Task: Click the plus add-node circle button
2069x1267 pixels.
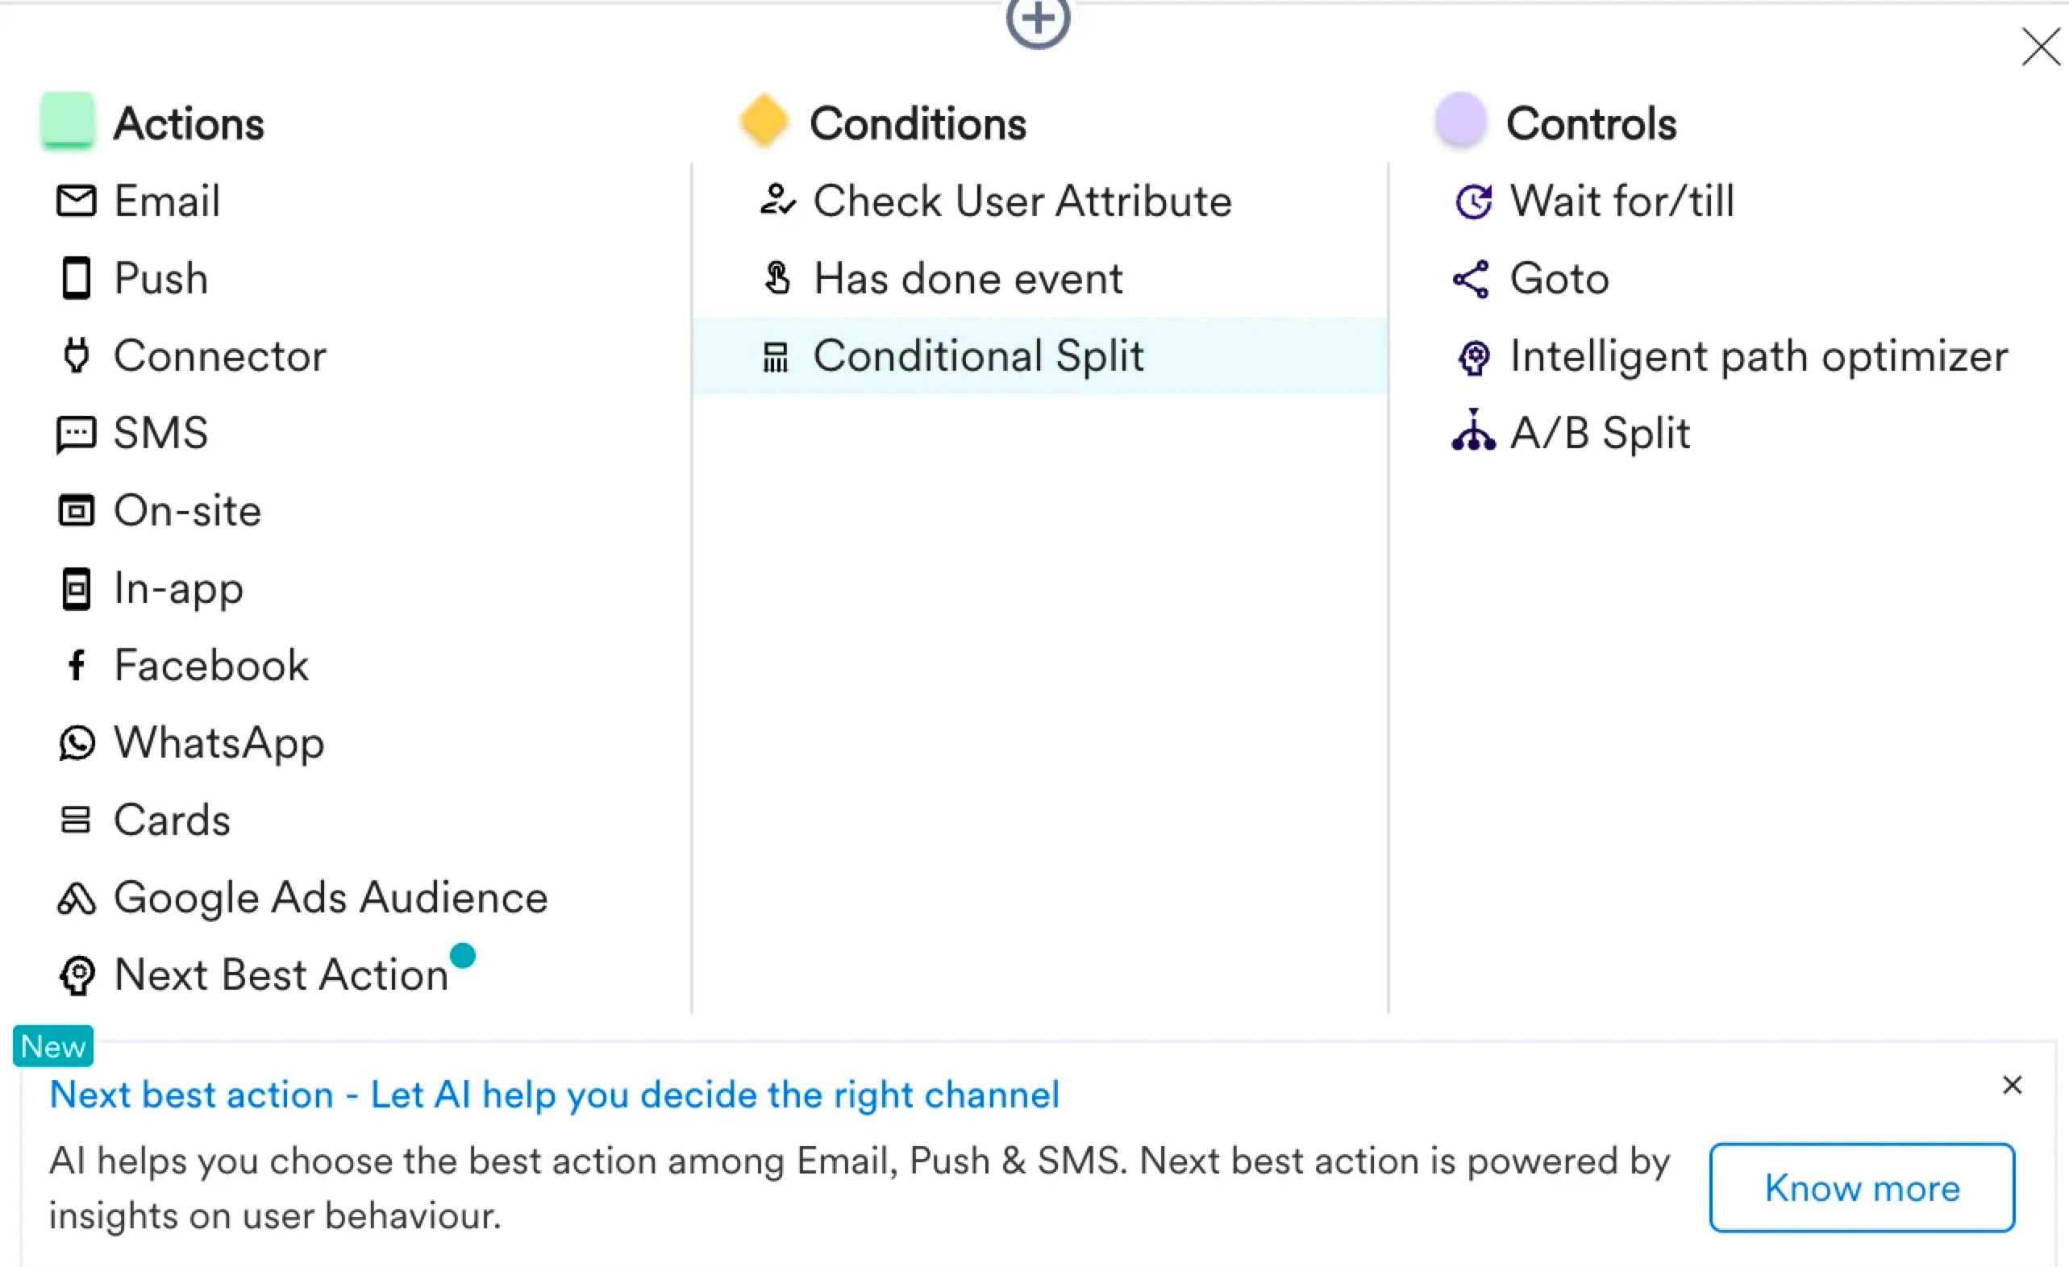Action: tap(1038, 20)
